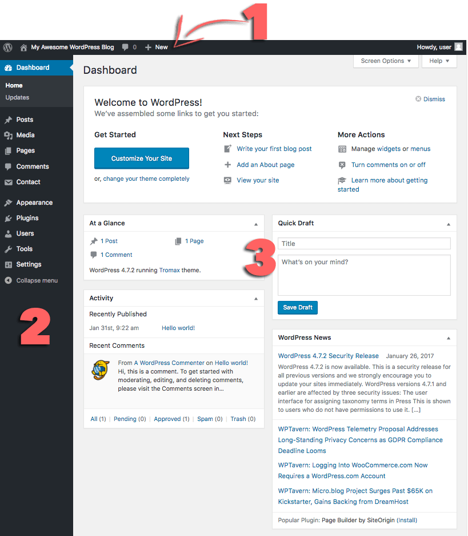
Task: Open the Screen Options dropdown
Action: point(386,60)
